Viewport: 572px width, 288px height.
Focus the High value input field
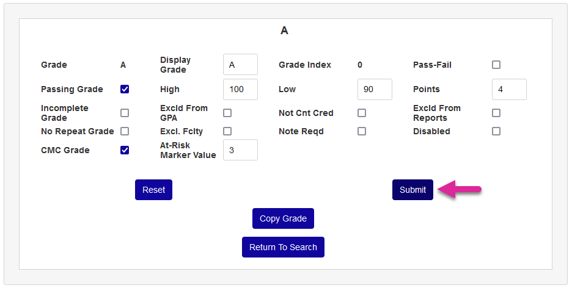pyautogui.click(x=240, y=89)
